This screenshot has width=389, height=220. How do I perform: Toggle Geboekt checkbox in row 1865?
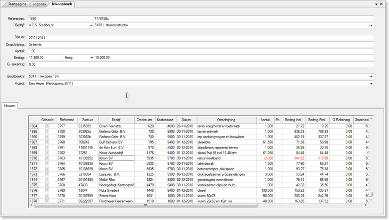point(47,131)
